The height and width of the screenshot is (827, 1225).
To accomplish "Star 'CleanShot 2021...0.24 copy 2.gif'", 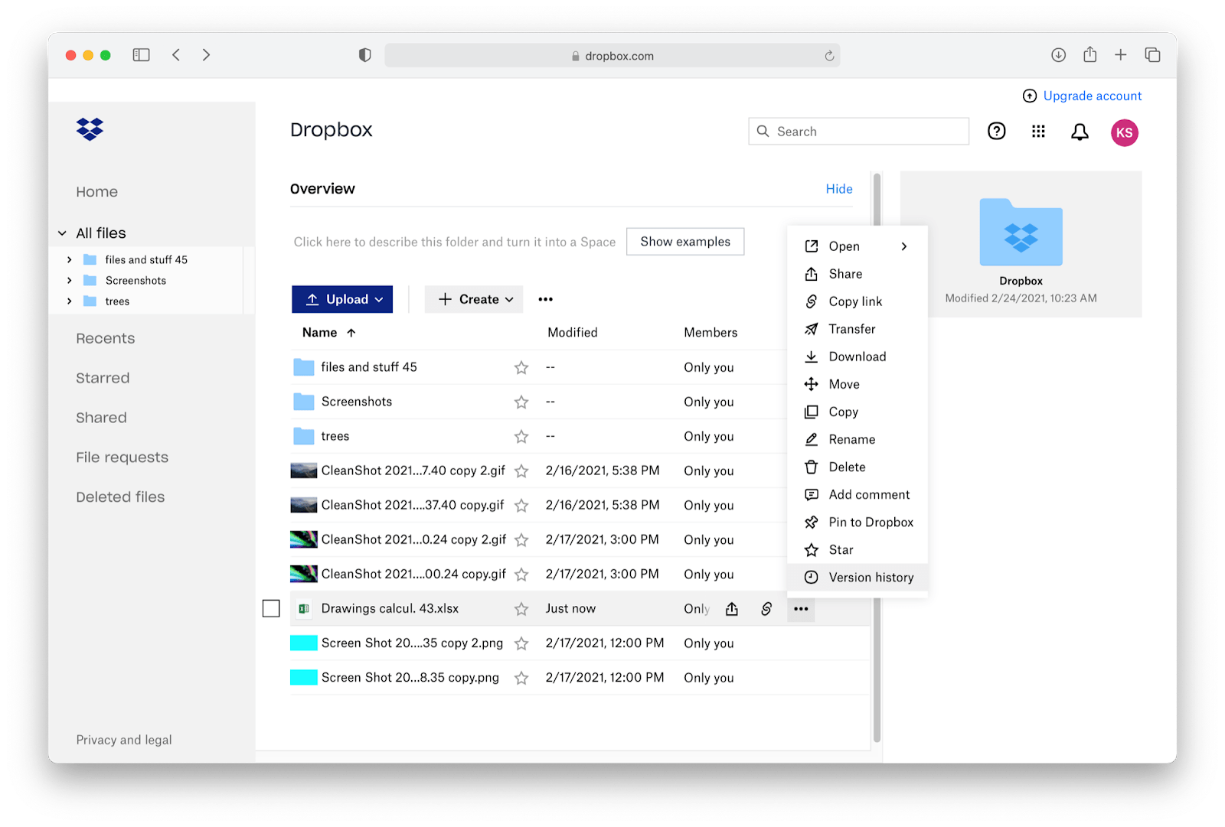I will pyautogui.click(x=521, y=540).
